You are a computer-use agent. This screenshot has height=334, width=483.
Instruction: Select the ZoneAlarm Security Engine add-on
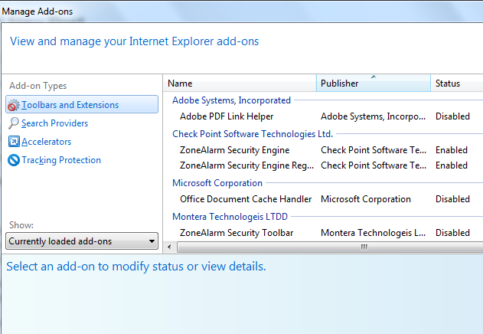tap(323, 150)
